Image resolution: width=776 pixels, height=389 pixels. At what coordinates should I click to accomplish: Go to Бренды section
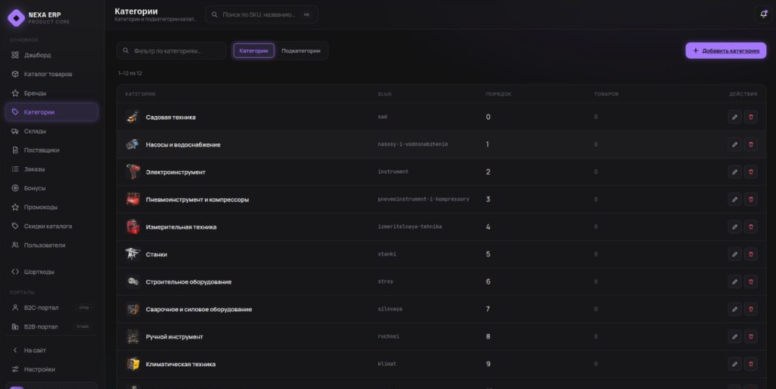point(52,93)
